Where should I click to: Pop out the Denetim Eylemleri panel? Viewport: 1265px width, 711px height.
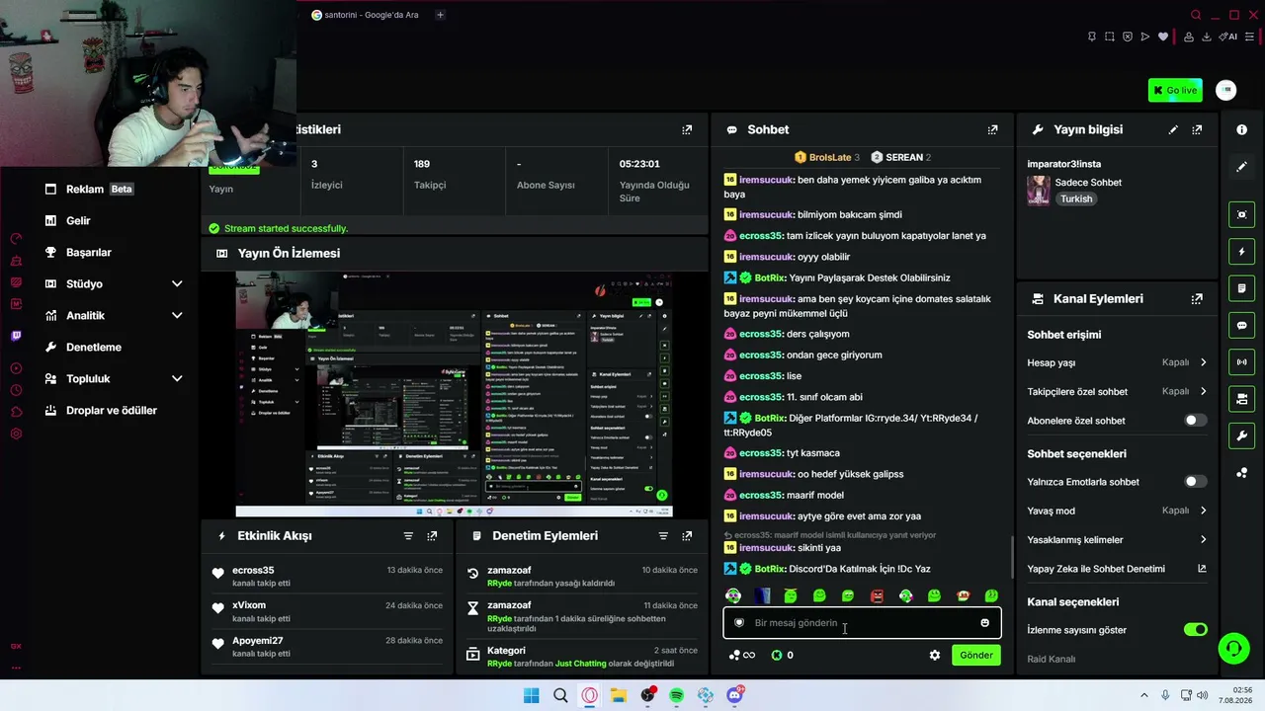(687, 535)
